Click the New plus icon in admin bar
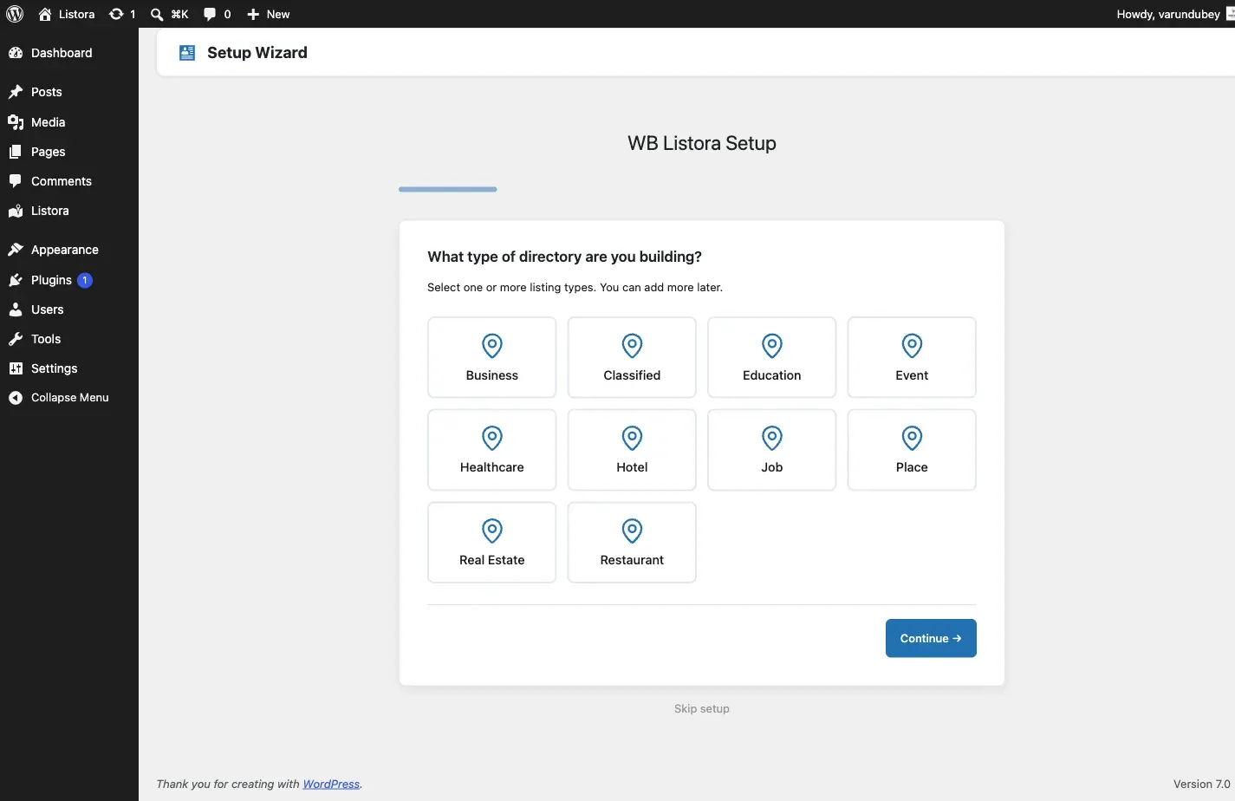This screenshot has width=1235, height=801. coord(253,14)
